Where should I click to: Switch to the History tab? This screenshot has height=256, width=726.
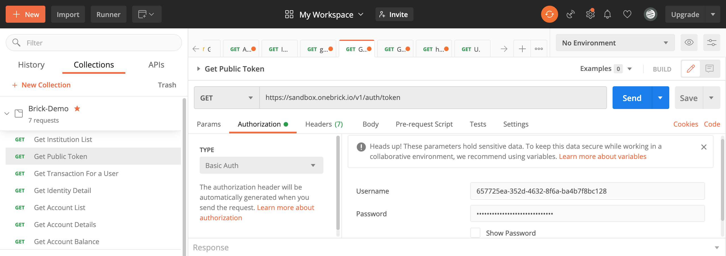coord(31,65)
